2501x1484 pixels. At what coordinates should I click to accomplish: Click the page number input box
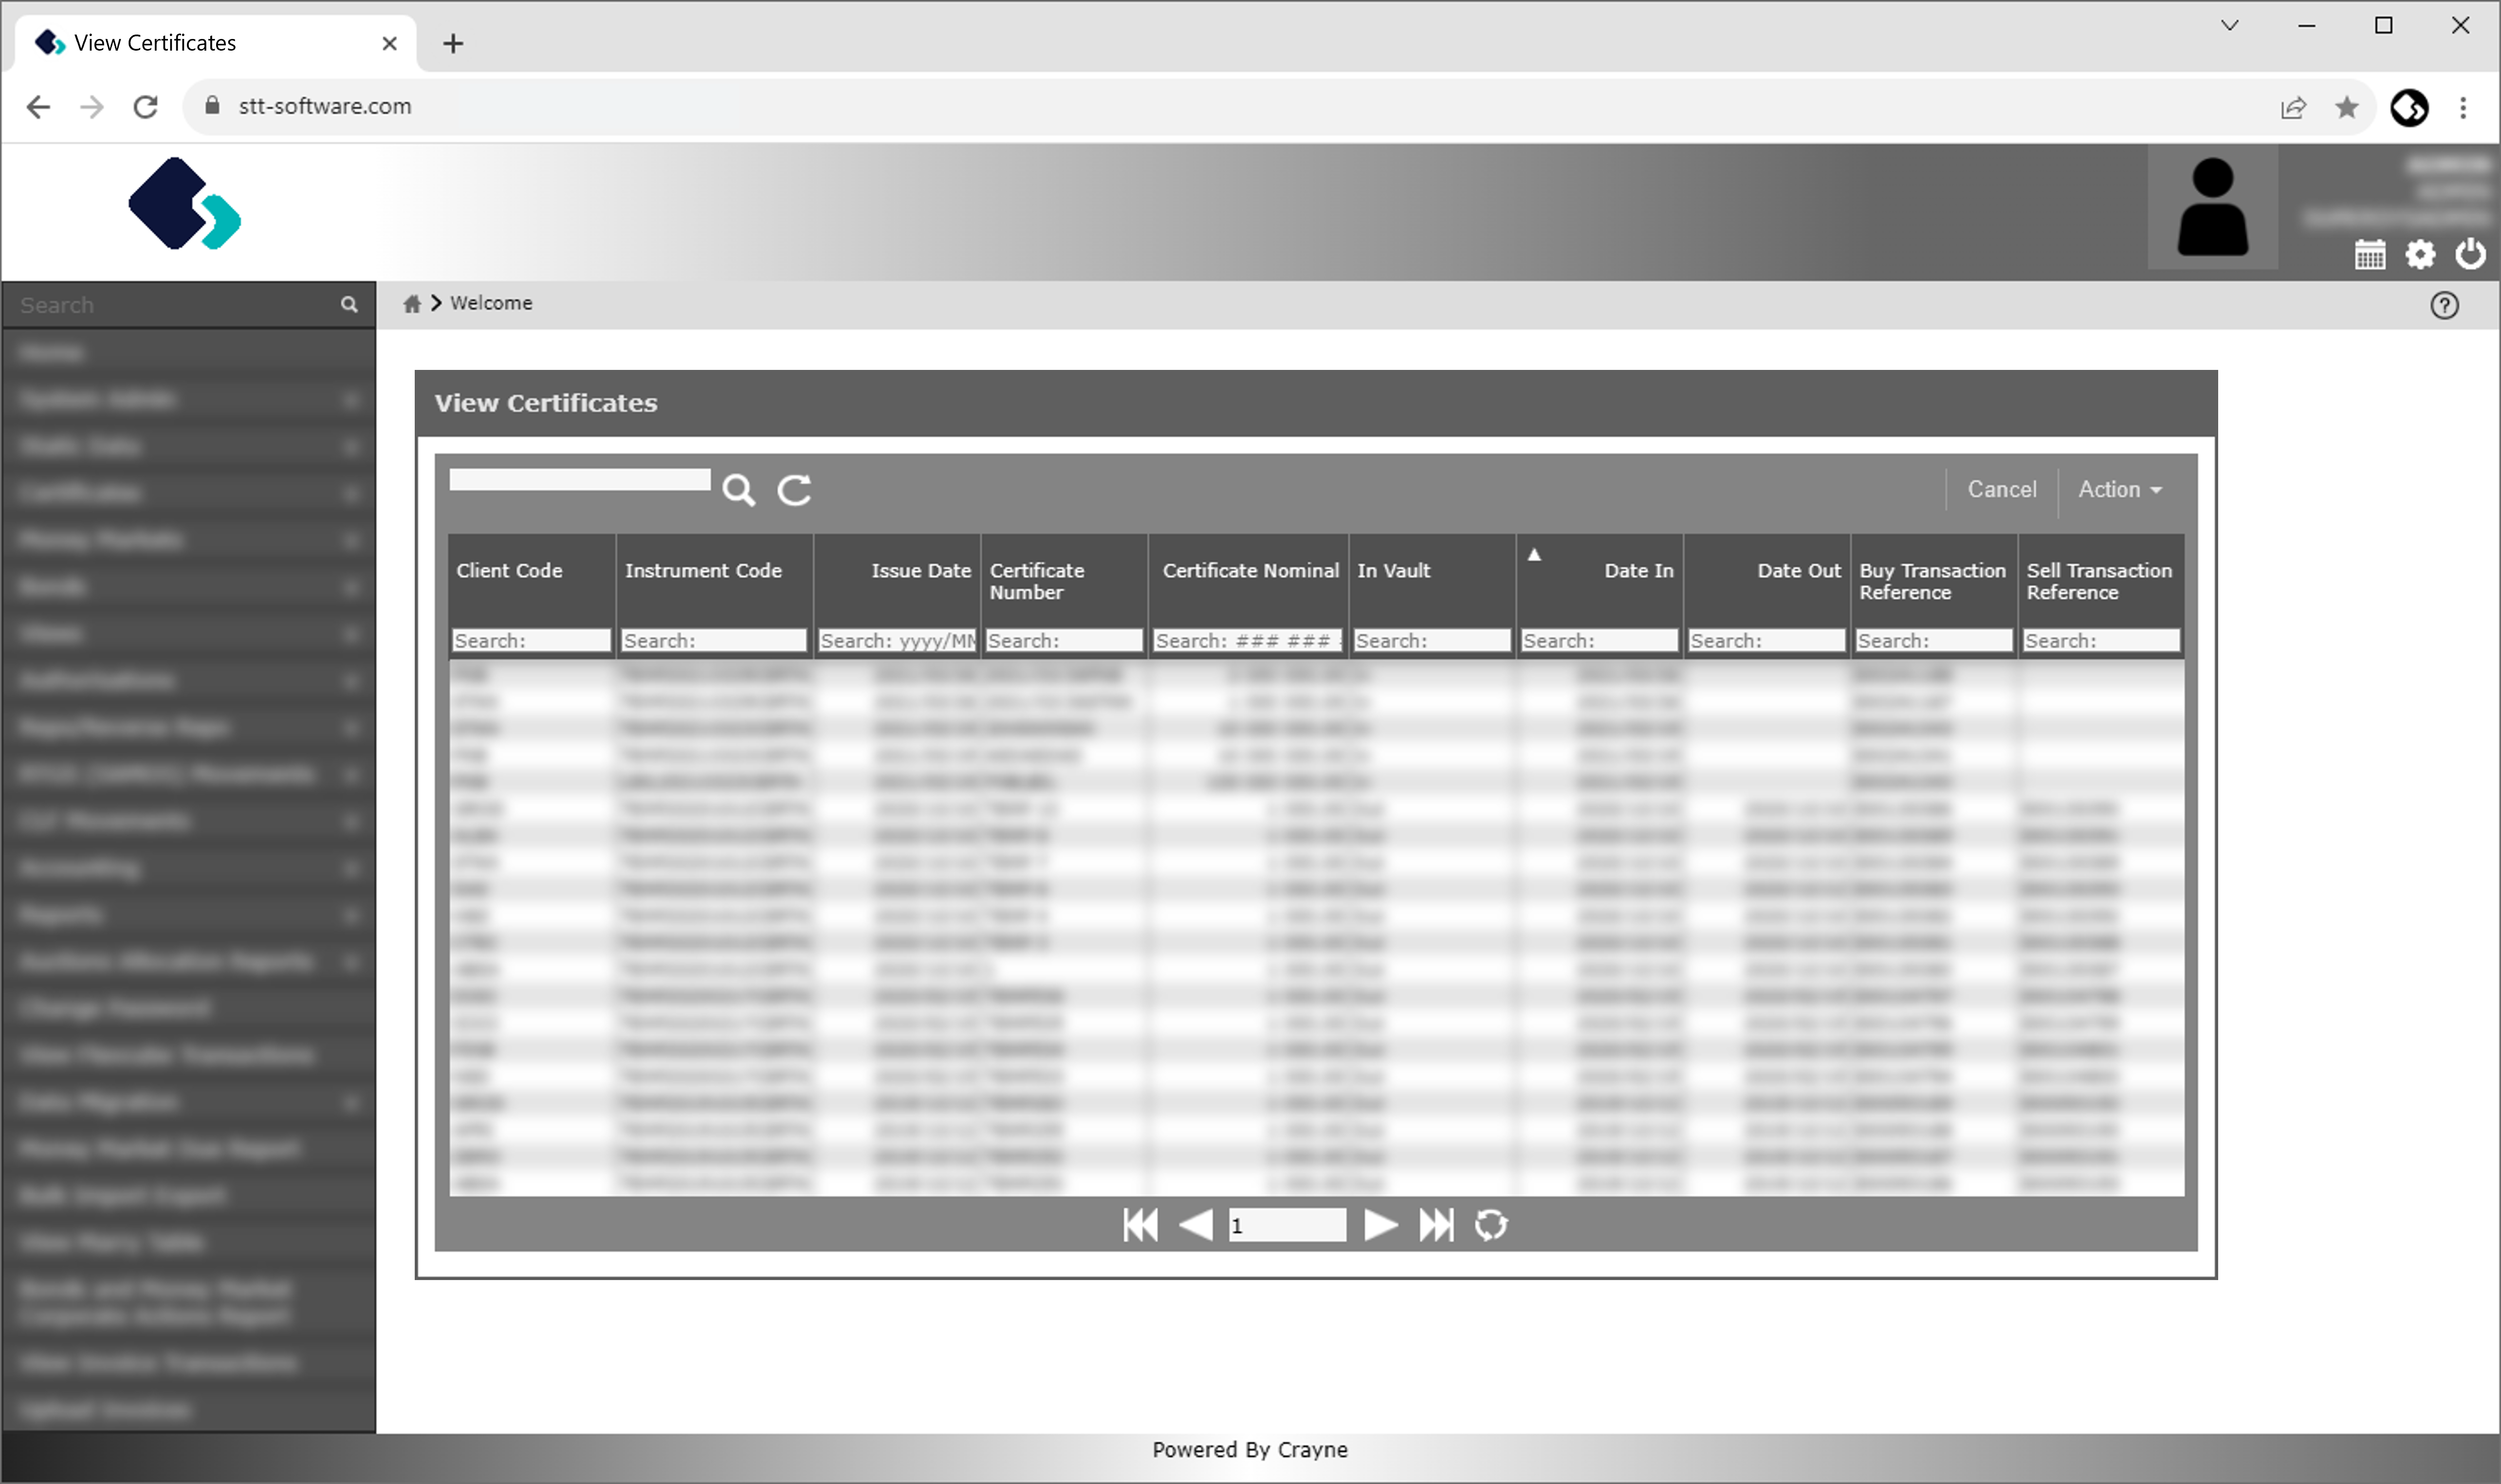click(x=1286, y=1226)
